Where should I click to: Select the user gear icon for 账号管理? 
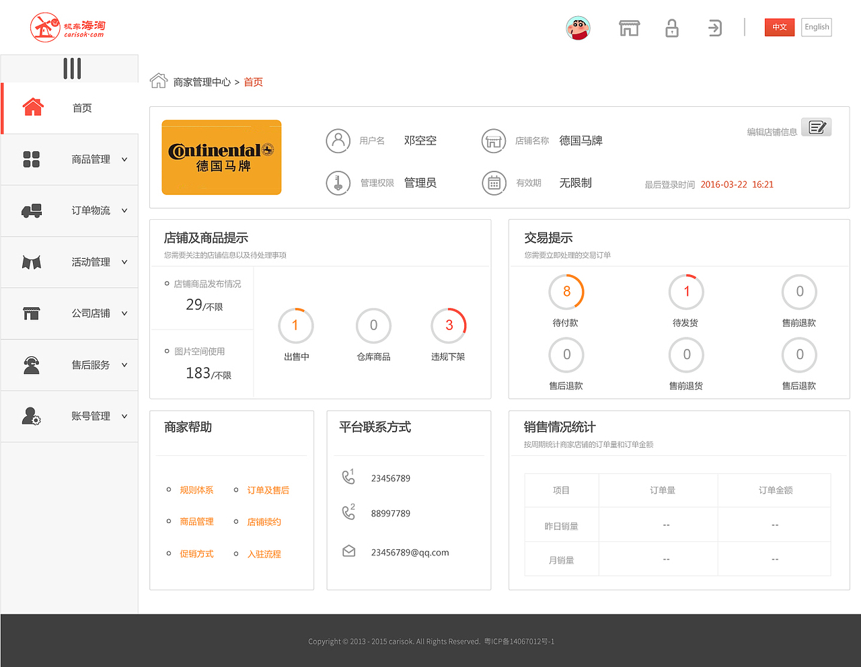[33, 416]
